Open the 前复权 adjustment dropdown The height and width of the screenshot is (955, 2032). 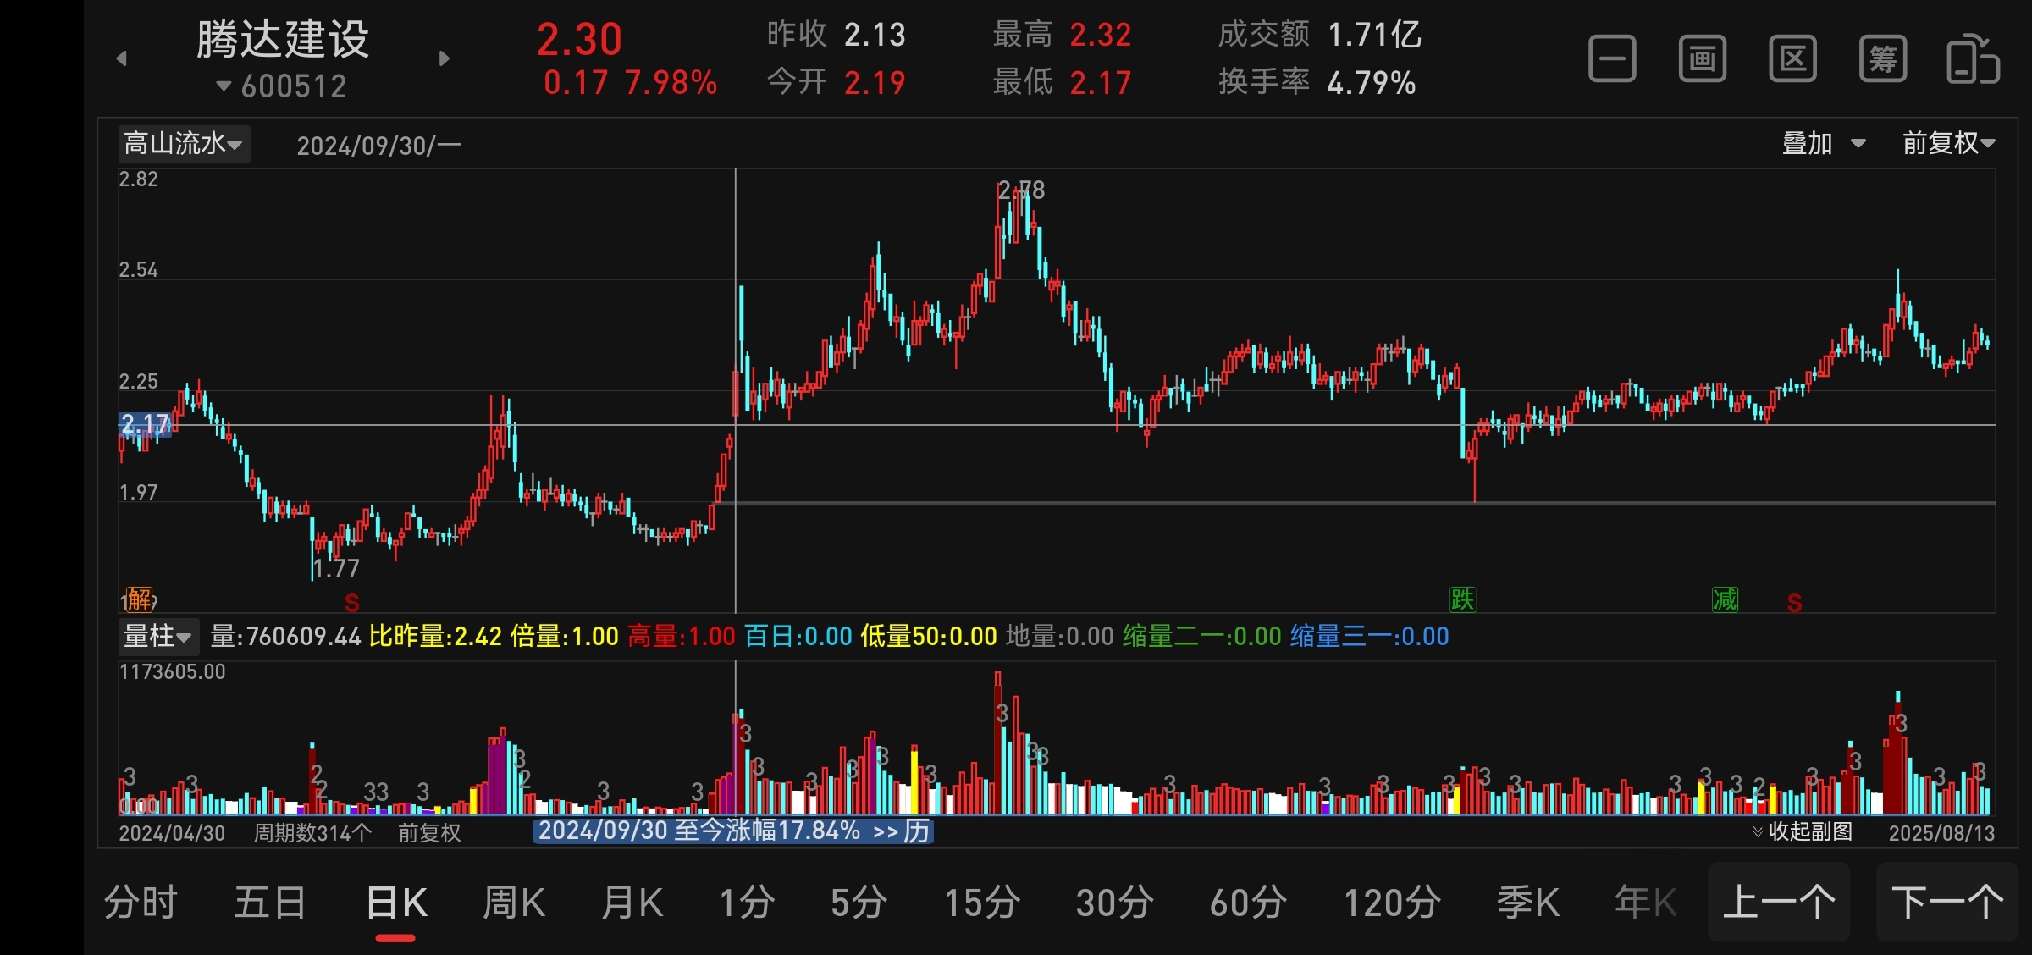pyautogui.click(x=1948, y=144)
